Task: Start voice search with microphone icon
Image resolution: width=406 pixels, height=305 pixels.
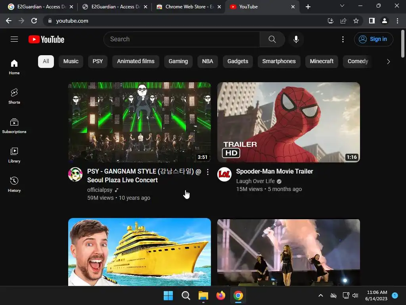Action: coord(296,39)
